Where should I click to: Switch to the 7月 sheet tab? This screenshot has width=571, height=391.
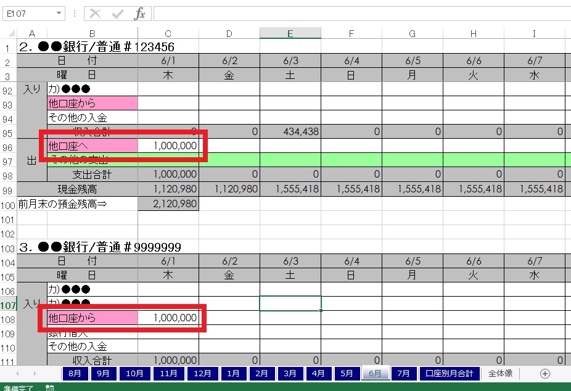[403, 373]
